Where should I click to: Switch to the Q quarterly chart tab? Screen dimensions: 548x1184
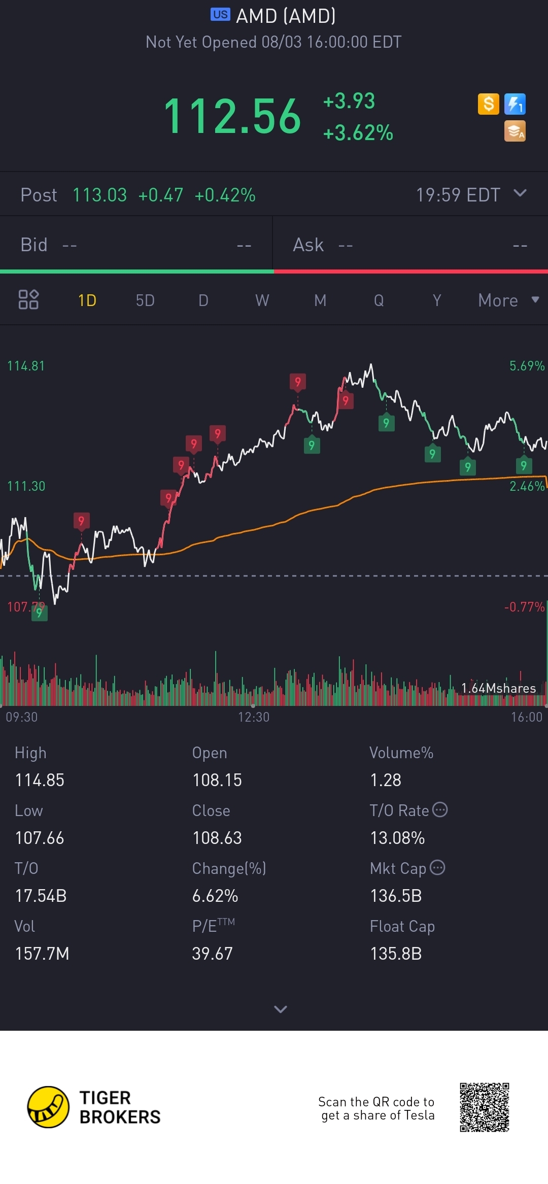379,300
